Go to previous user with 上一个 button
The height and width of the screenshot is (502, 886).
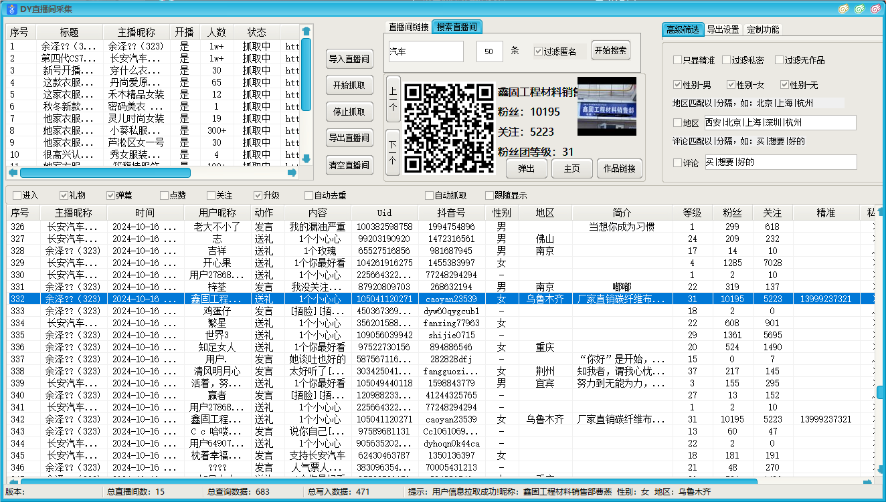(x=393, y=99)
